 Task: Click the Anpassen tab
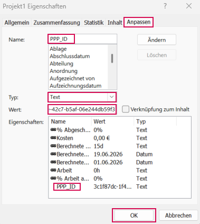[139, 22]
